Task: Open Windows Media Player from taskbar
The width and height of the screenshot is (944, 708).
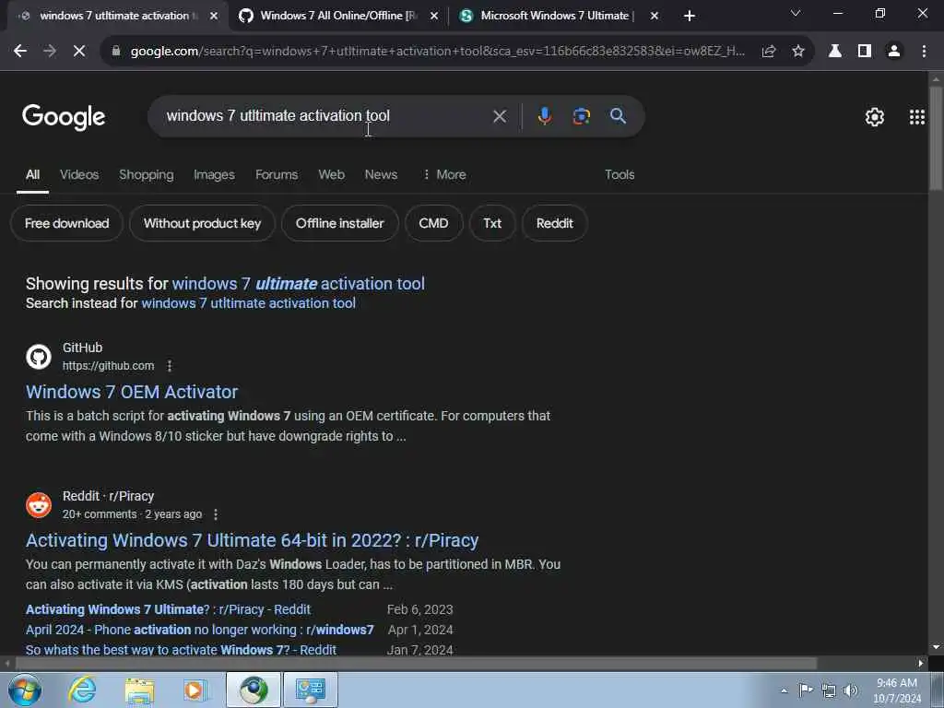Action: [x=195, y=690]
